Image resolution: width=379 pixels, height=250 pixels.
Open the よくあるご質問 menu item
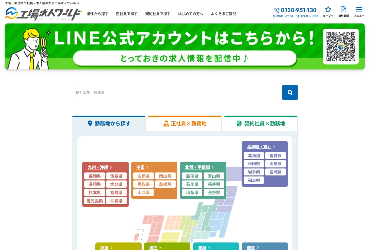point(224,14)
